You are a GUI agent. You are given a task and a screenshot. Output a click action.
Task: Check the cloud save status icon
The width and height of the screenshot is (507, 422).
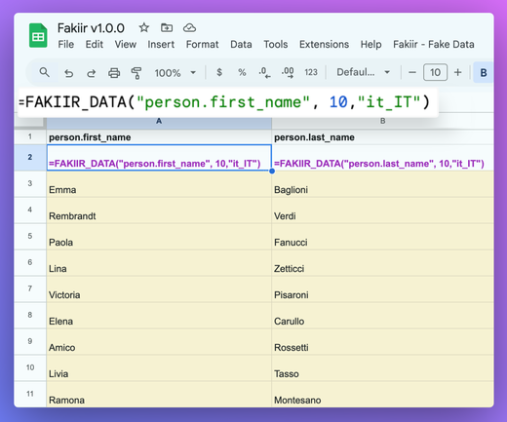(189, 28)
